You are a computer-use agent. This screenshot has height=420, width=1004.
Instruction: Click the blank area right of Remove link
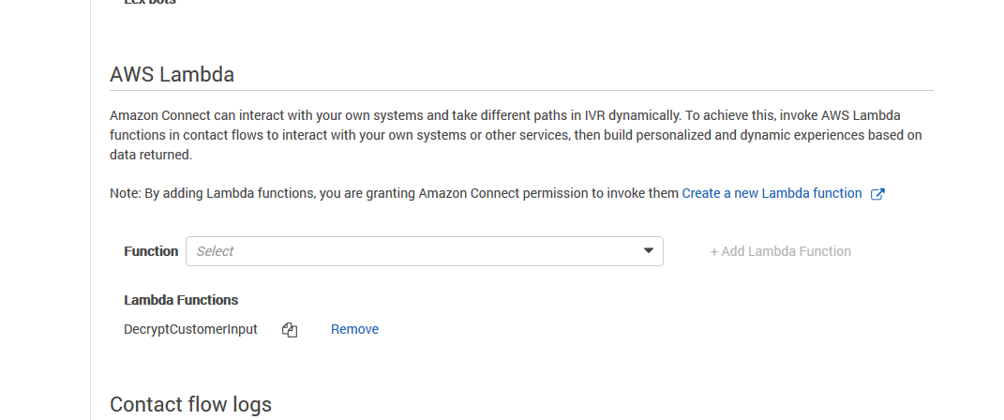coord(562,329)
